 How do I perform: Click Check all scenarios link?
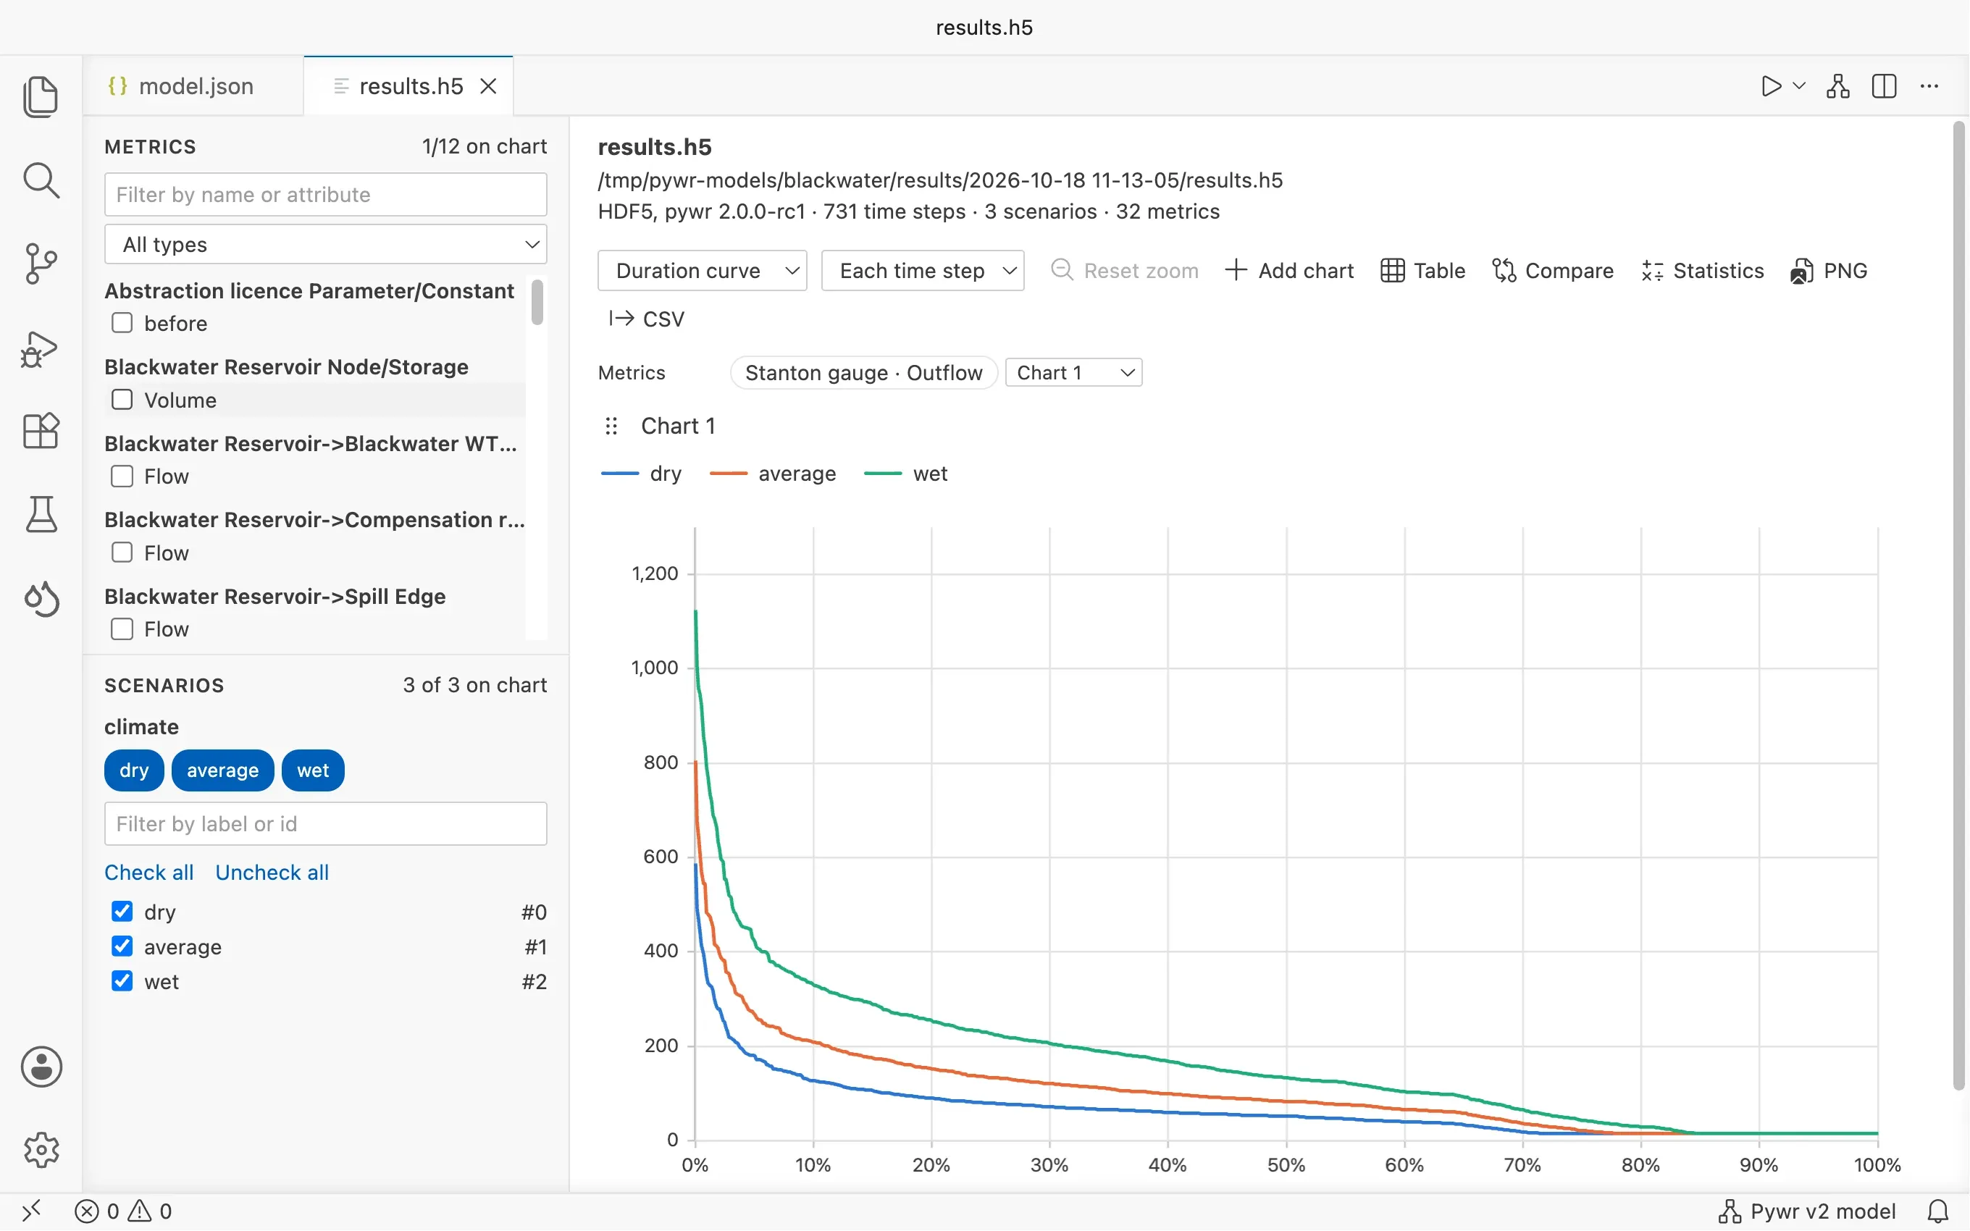coord(149,873)
